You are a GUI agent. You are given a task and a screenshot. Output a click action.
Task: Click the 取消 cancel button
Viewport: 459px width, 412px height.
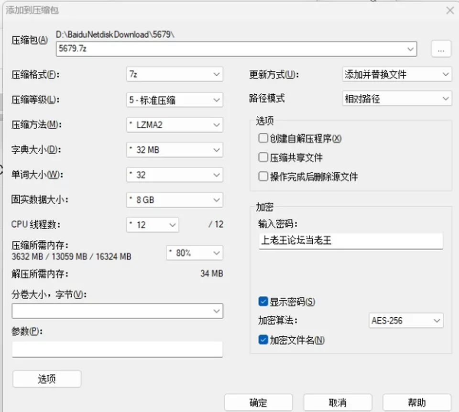[x=338, y=402]
